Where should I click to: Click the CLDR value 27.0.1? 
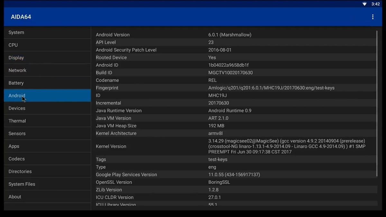[x=215, y=197]
